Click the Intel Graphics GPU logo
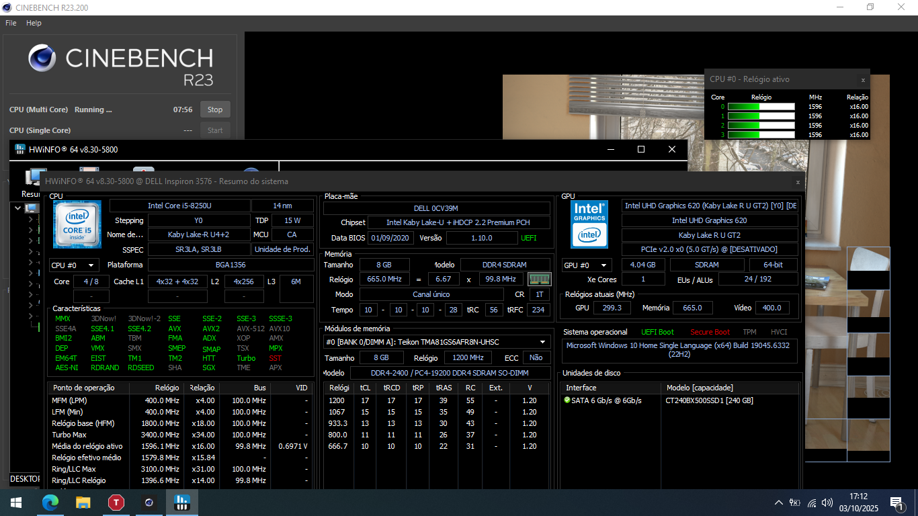 tap(589, 224)
